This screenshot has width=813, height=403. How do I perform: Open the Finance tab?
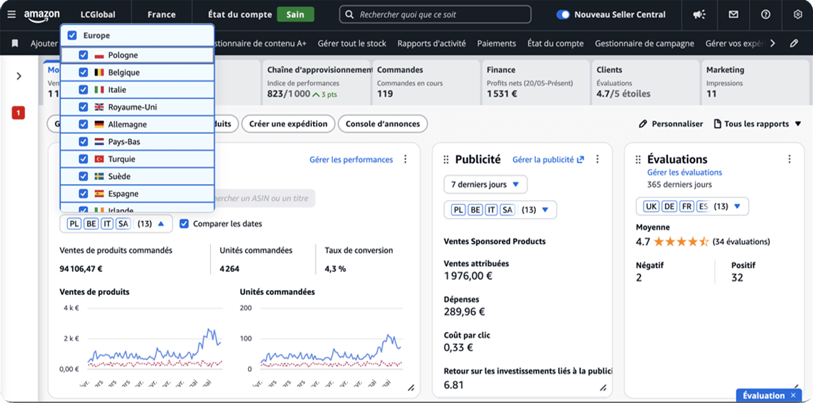coord(536,82)
